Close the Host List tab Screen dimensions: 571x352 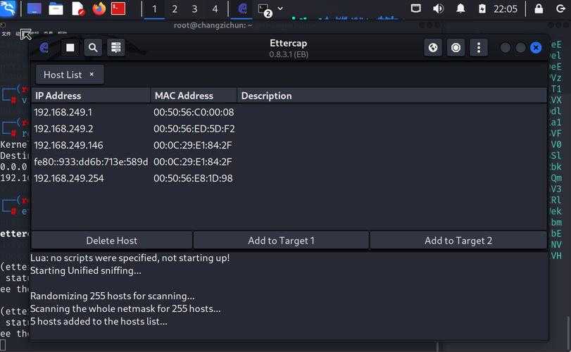(92, 74)
